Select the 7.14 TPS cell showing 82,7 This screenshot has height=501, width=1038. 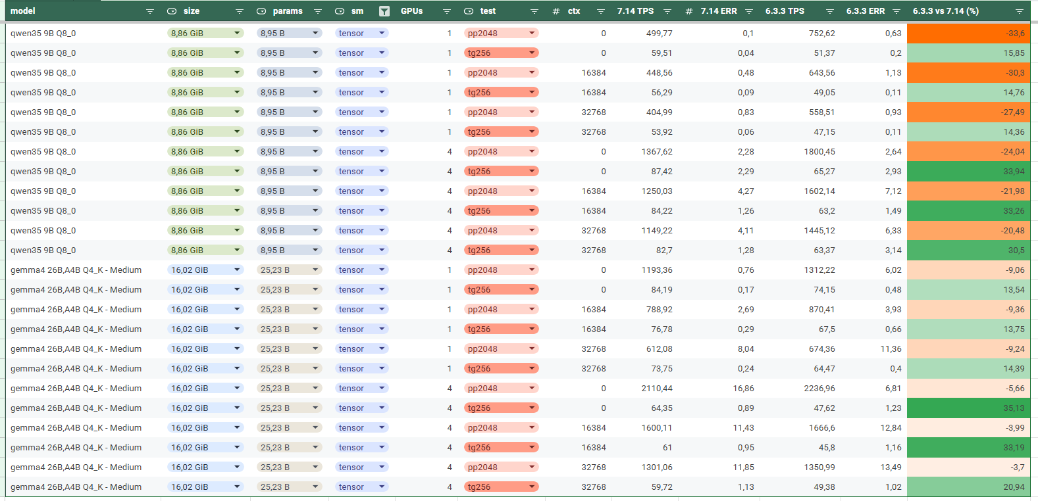tap(644, 250)
